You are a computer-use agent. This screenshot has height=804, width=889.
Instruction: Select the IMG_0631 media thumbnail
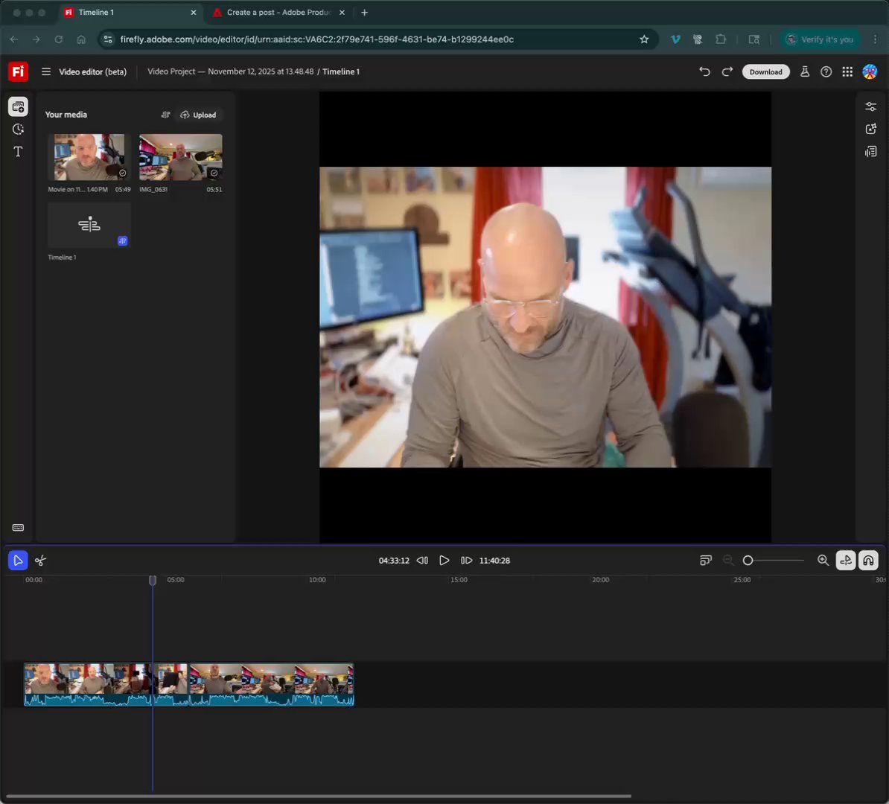click(x=180, y=157)
